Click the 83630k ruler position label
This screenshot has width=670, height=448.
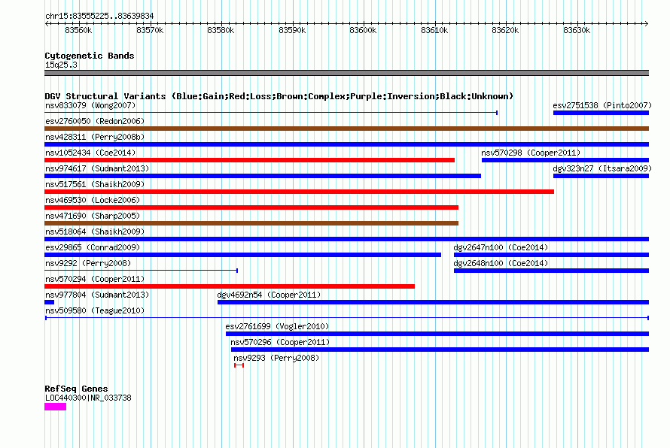577,30
